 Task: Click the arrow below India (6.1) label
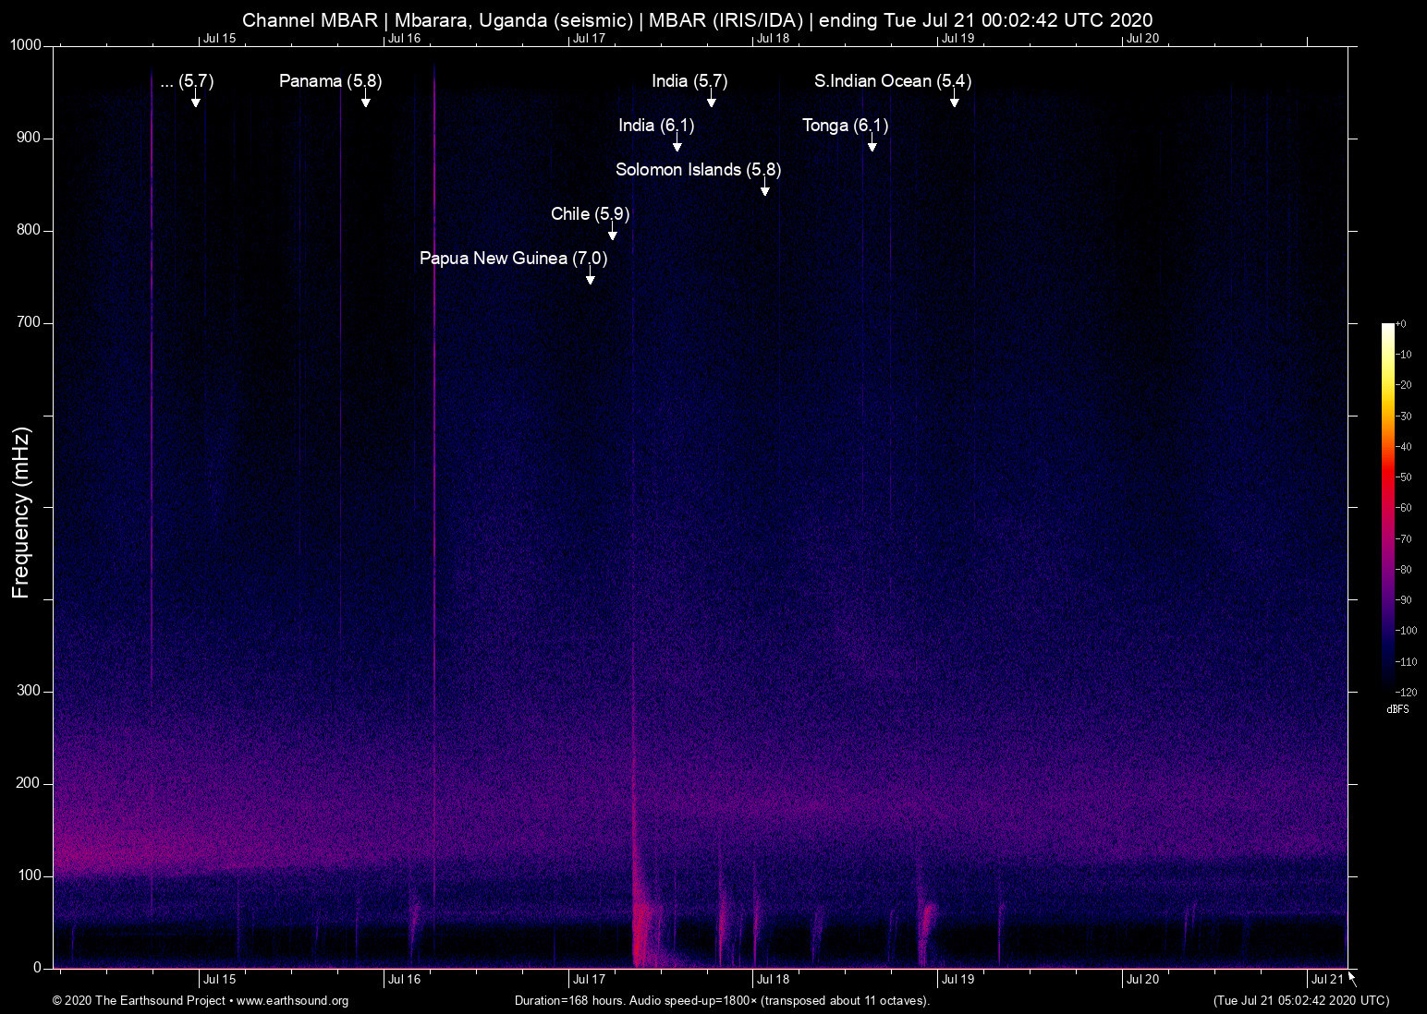677,144
